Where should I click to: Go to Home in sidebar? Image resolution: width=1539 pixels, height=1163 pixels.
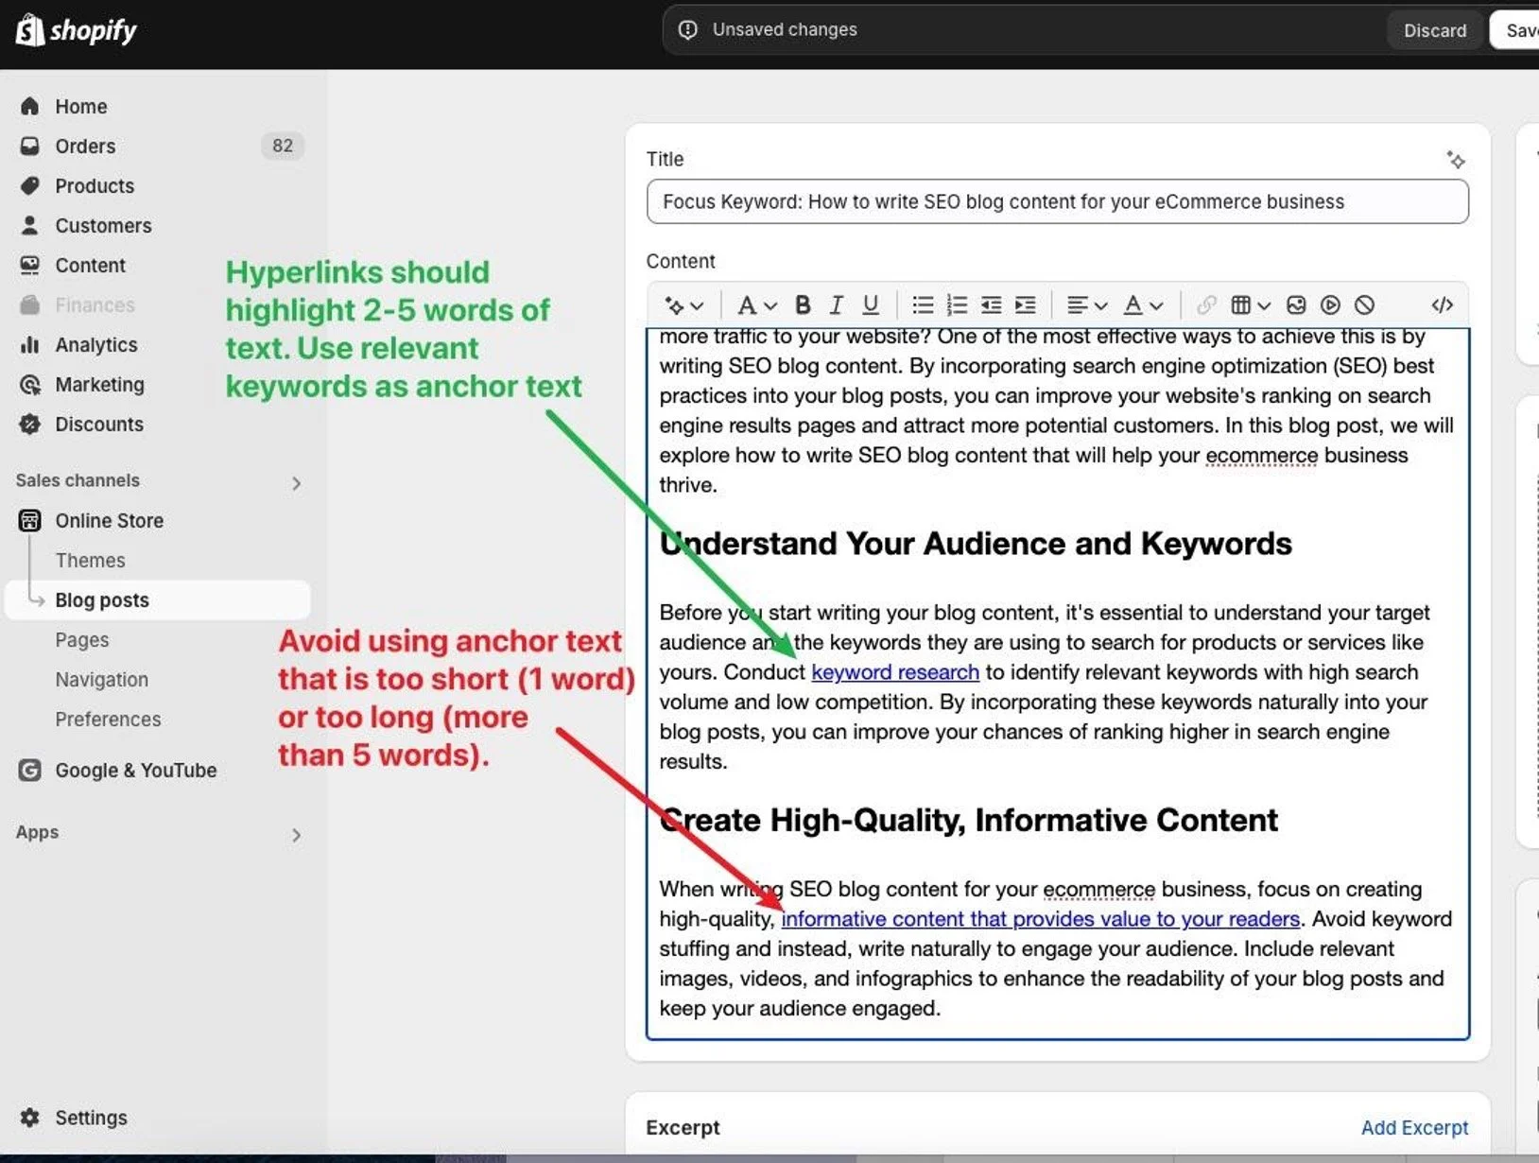pos(81,107)
